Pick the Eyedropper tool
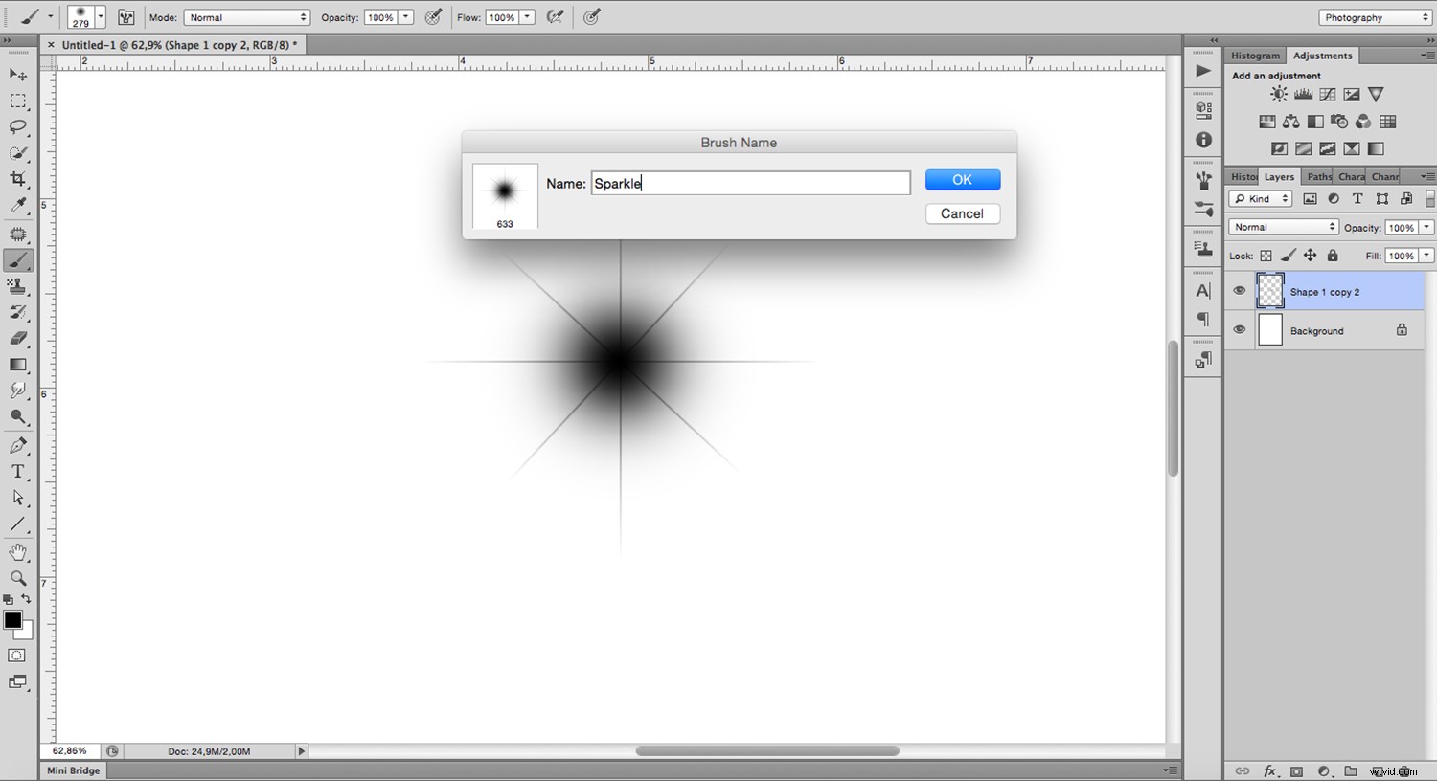1437x781 pixels. pos(17,205)
